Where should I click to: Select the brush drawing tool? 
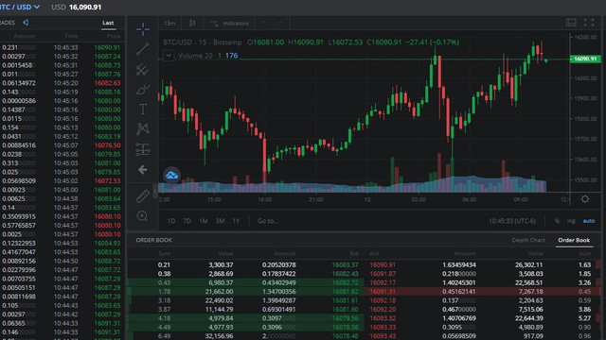[143, 90]
